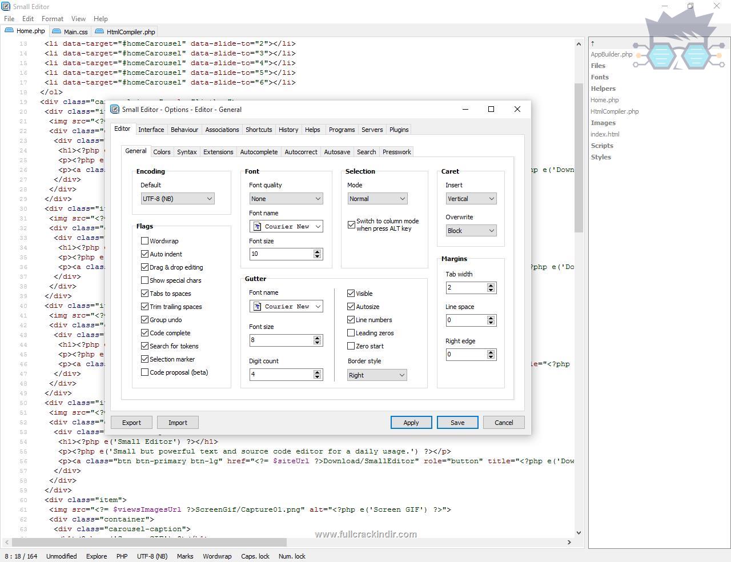
Task: Toggle gutter Visible checkbox
Action: 351,293
